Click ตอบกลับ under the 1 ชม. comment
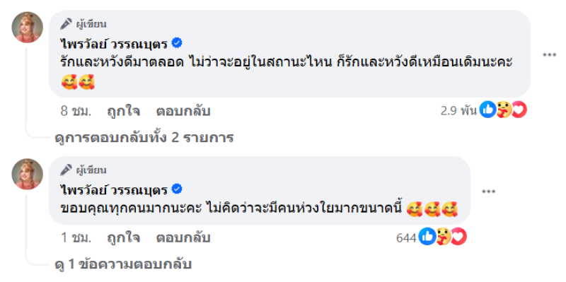The width and height of the screenshot is (566, 282). pyautogui.click(x=183, y=237)
